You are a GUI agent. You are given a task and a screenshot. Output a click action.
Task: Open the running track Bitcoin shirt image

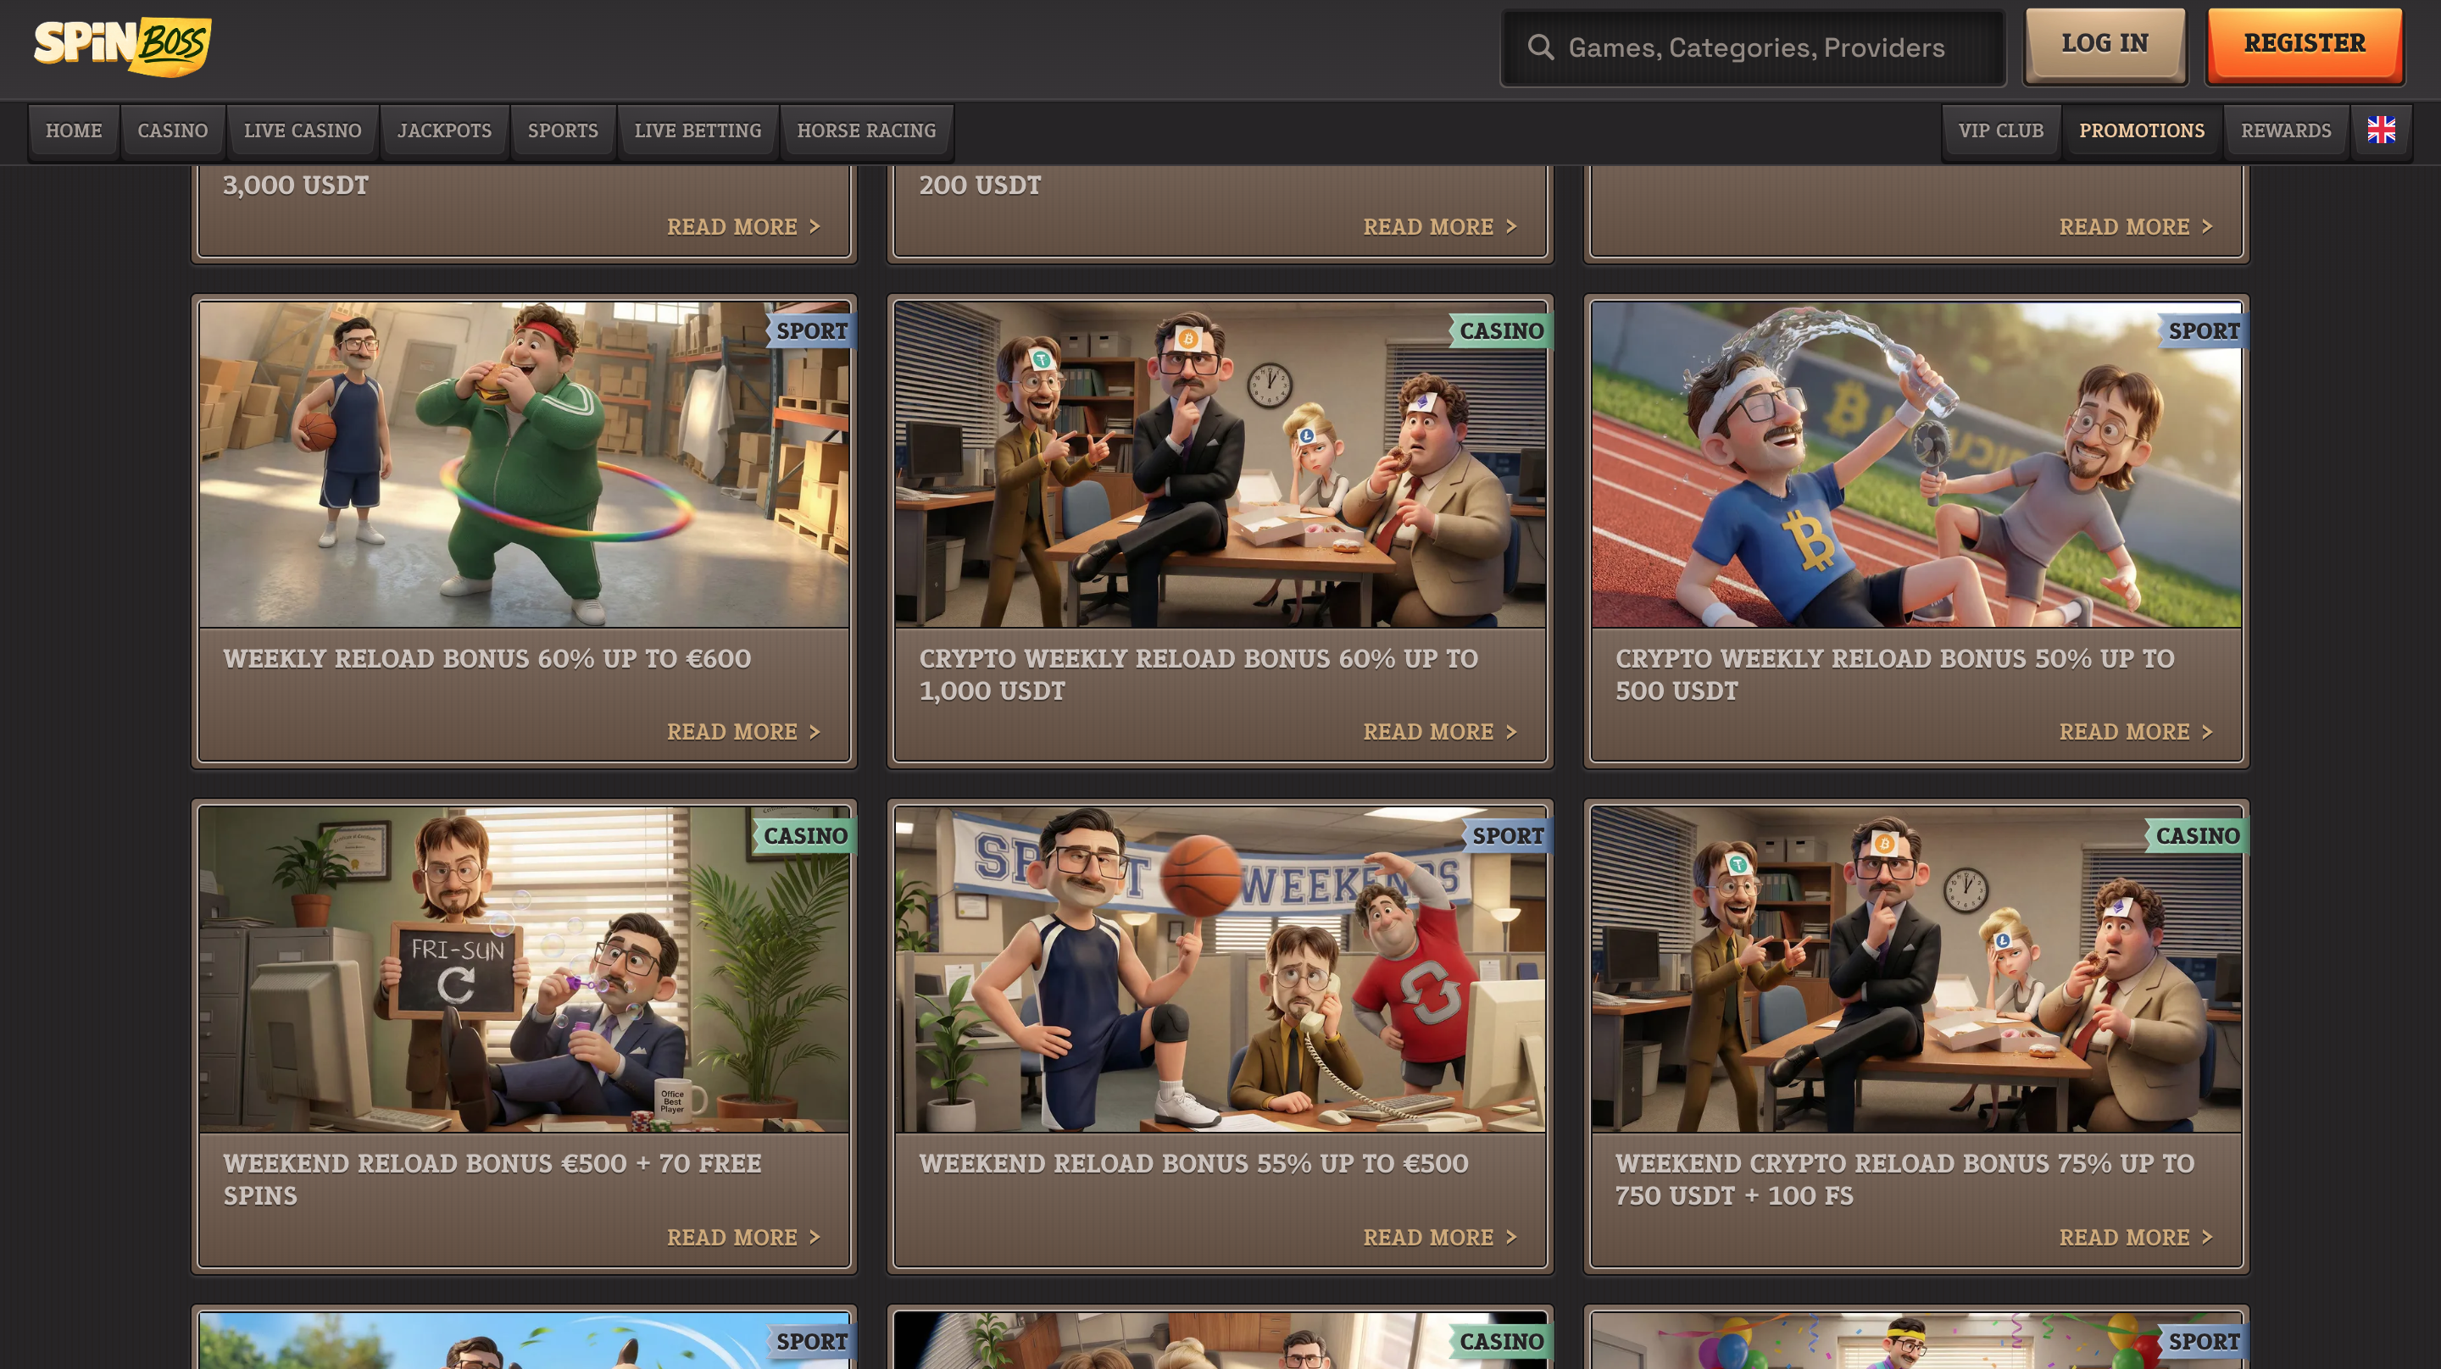pos(1916,464)
